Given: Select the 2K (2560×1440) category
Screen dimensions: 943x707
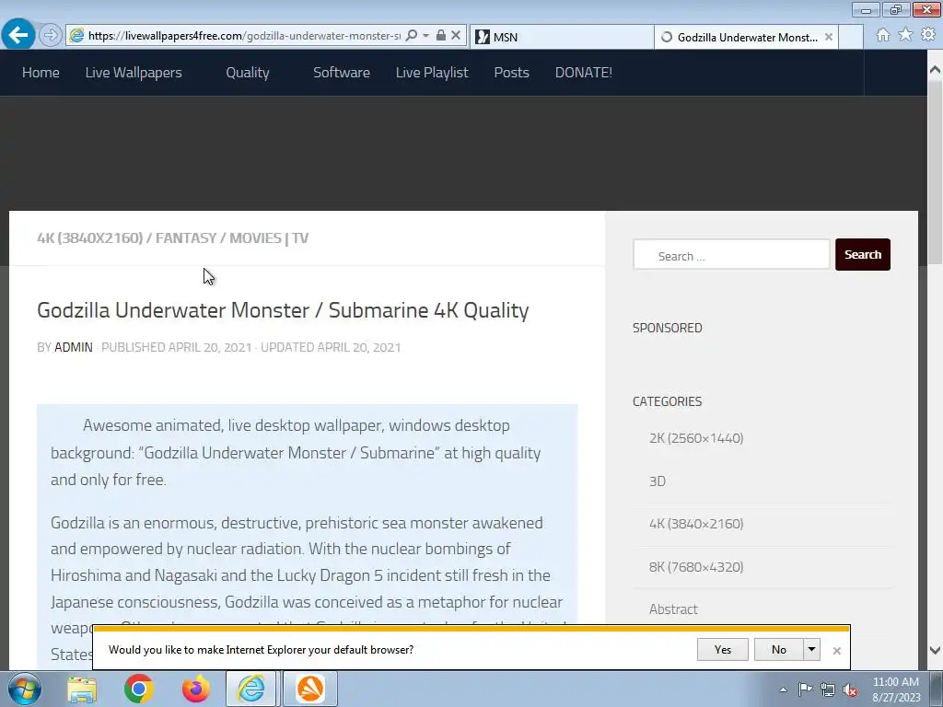Looking at the screenshot, I should pos(696,438).
